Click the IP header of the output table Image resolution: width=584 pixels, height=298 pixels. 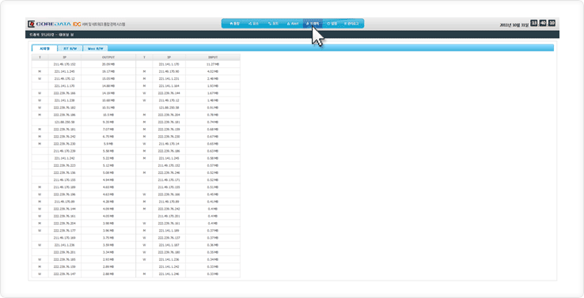pos(64,58)
